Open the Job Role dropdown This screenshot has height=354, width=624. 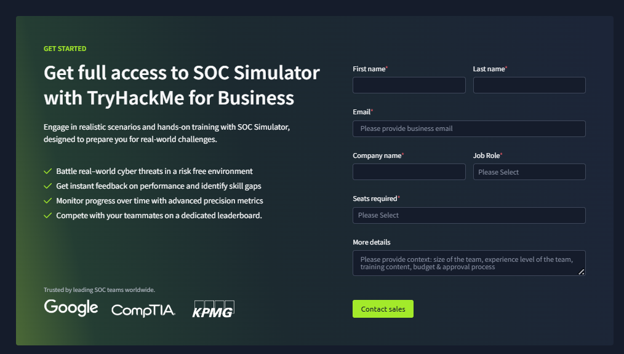coord(529,171)
